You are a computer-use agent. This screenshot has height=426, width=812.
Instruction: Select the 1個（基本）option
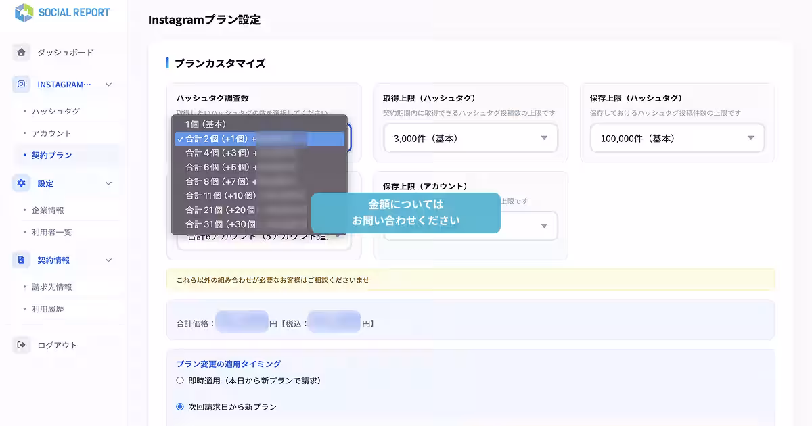coord(206,124)
